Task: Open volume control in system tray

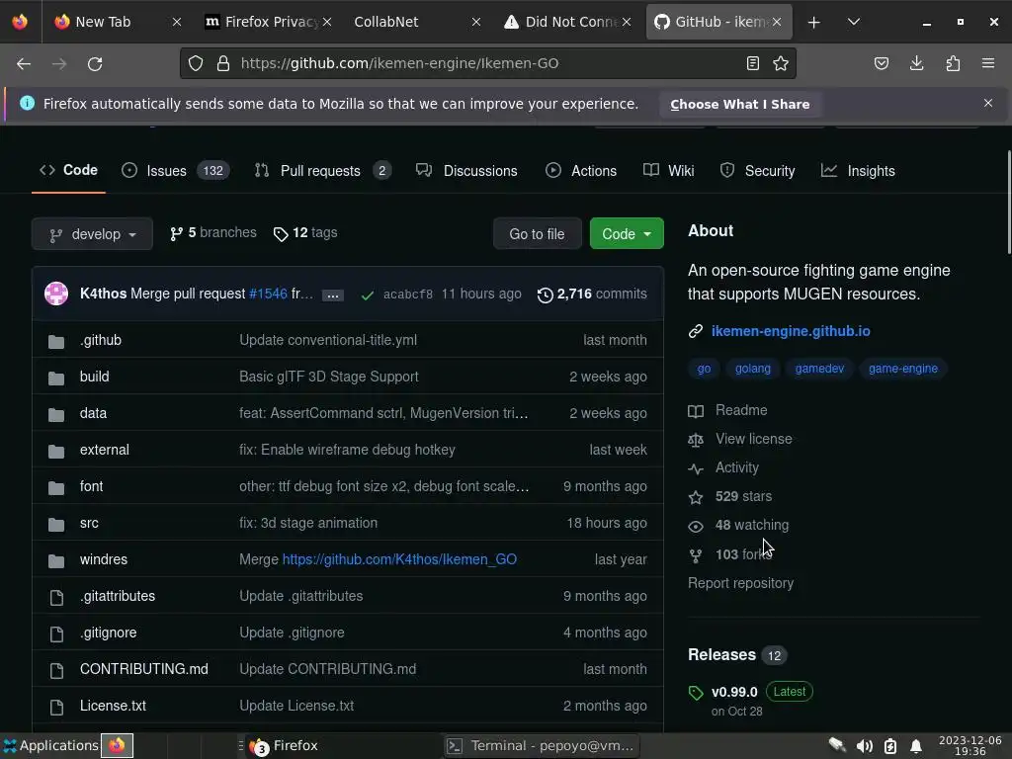Action: coord(864,747)
